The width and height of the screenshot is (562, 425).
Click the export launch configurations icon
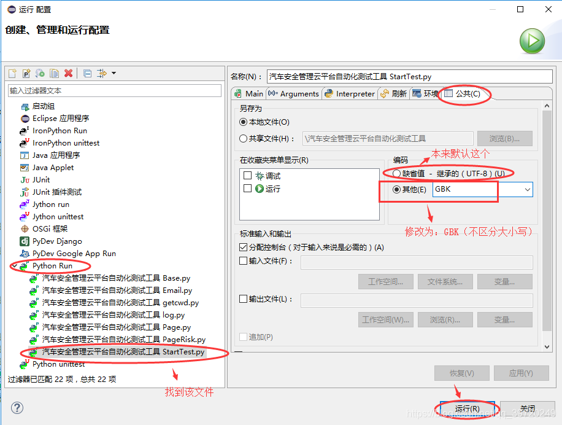pyautogui.click(x=39, y=73)
